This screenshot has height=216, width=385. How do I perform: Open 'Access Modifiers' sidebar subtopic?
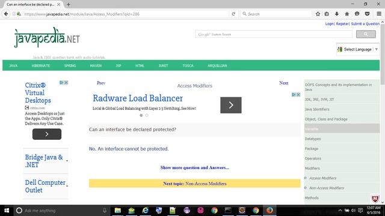click(322, 178)
